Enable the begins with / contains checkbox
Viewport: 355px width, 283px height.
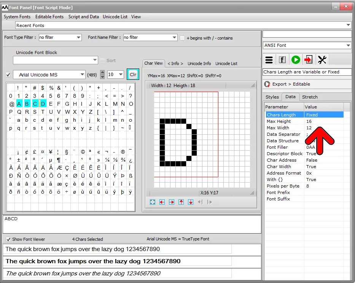coord(182,38)
